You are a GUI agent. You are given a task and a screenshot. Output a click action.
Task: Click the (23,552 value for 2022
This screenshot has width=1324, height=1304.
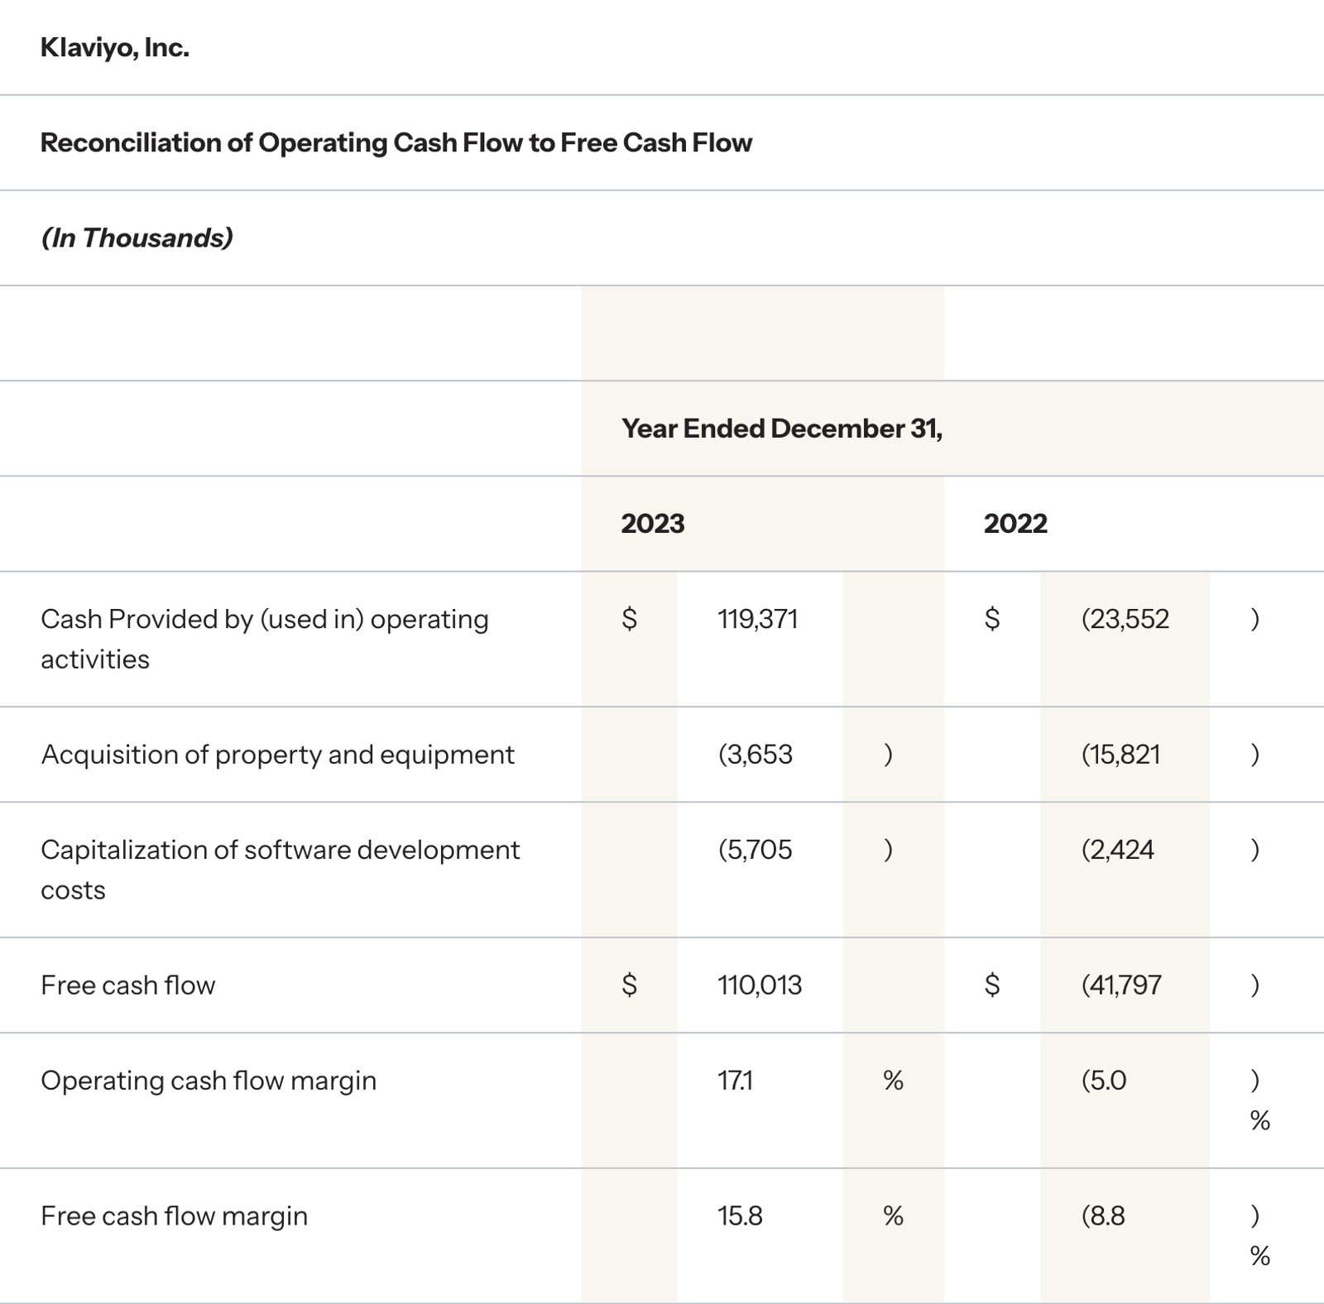pyautogui.click(x=1125, y=619)
